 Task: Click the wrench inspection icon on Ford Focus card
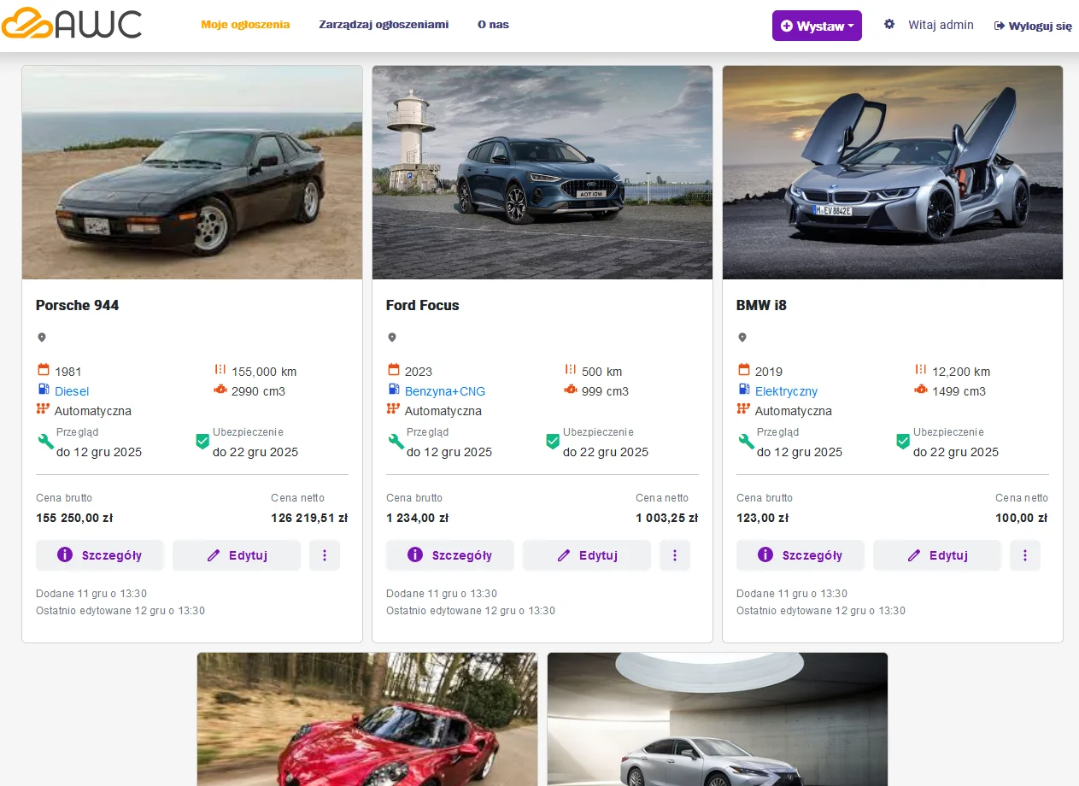(x=396, y=442)
